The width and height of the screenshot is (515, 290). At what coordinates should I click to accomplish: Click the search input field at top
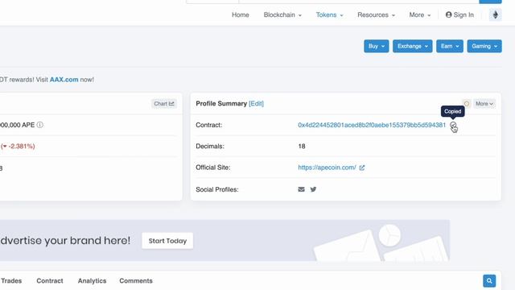(x=359, y=2)
